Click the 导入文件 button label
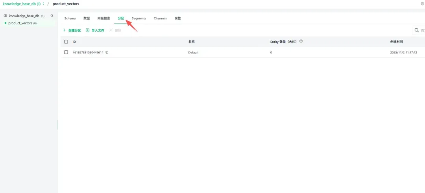Image resolution: width=425 pixels, height=193 pixels. click(98, 31)
